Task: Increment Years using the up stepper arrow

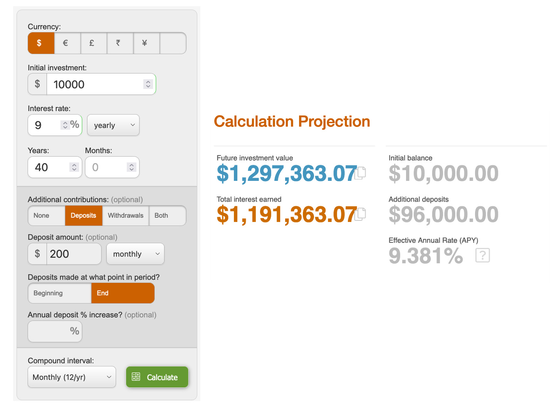Action: click(74, 165)
